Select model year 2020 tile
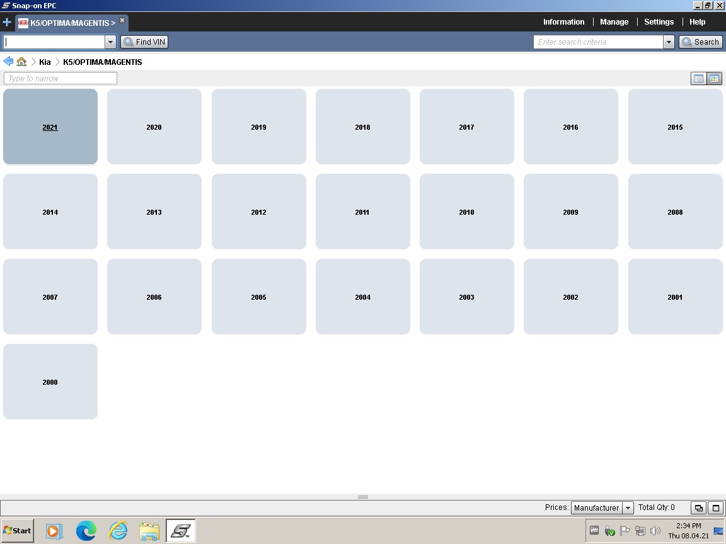 pyautogui.click(x=154, y=127)
